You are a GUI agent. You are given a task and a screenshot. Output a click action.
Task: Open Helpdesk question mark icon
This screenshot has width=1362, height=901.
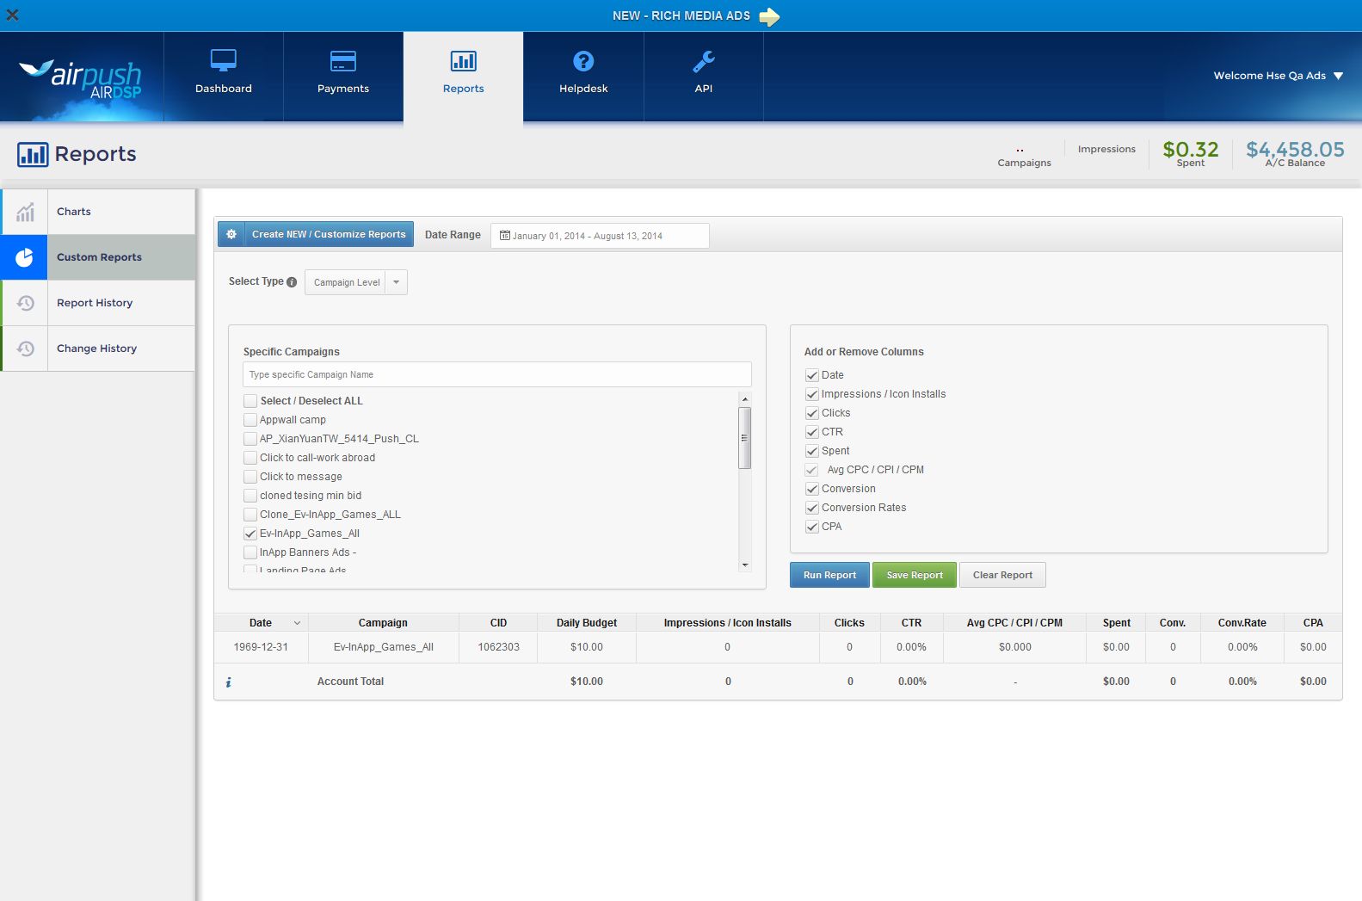point(583,61)
